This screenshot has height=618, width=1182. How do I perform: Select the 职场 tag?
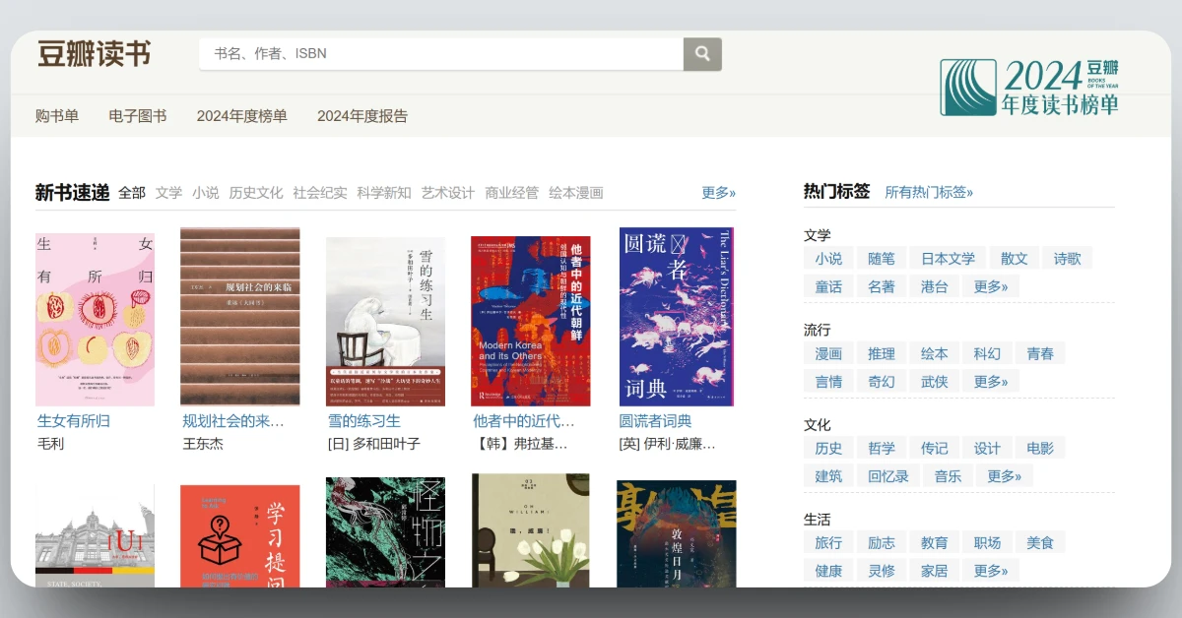tap(987, 542)
